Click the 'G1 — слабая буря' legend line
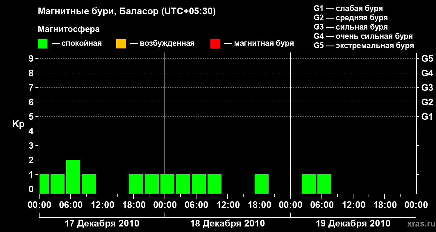436x232 pixels. coord(348,8)
